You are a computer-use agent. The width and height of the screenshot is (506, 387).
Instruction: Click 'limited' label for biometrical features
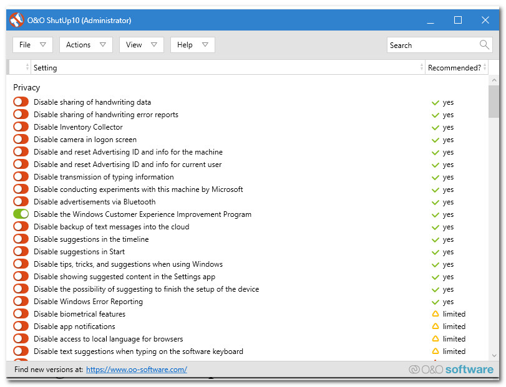454,314
